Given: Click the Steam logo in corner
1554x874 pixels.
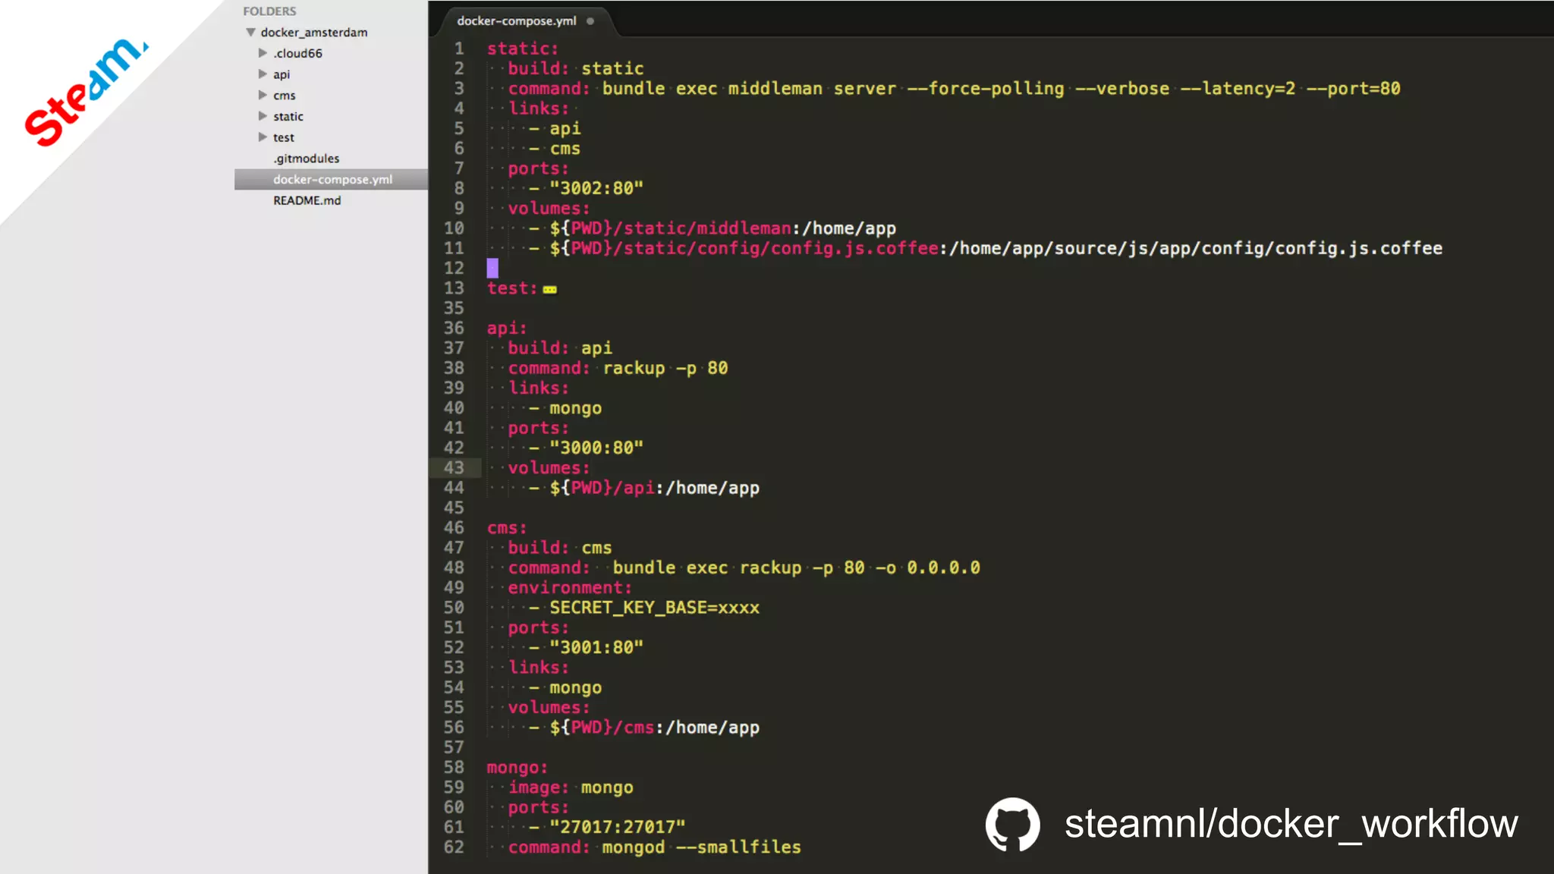Looking at the screenshot, I should [x=85, y=91].
